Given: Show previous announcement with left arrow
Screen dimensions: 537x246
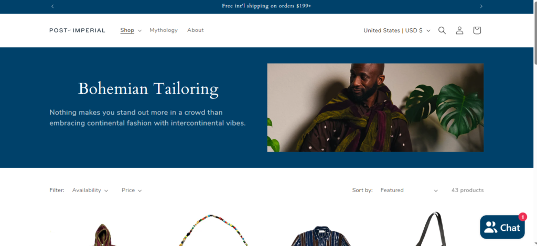Looking at the screenshot, I should coord(52,6).
